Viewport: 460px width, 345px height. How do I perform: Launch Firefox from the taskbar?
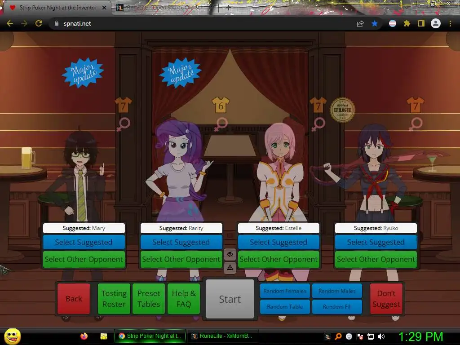coord(84,336)
